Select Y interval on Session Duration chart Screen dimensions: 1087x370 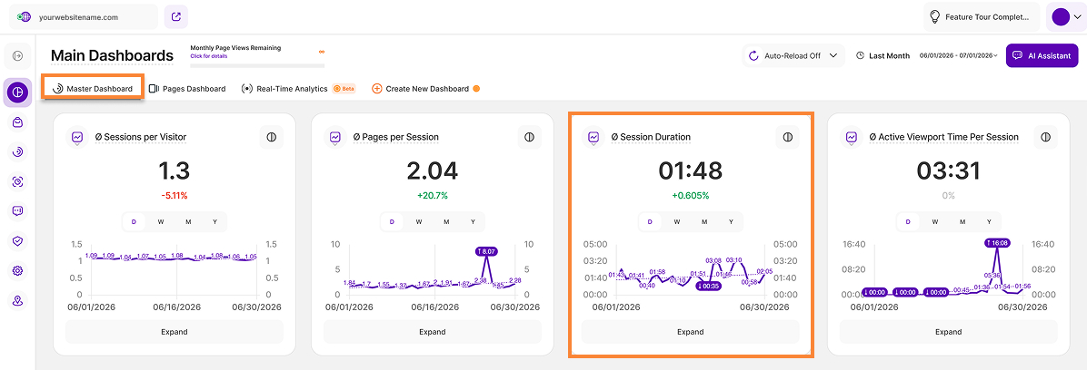(x=731, y=222)
